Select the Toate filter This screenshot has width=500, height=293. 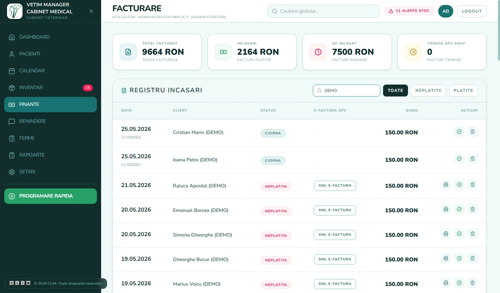395,91
